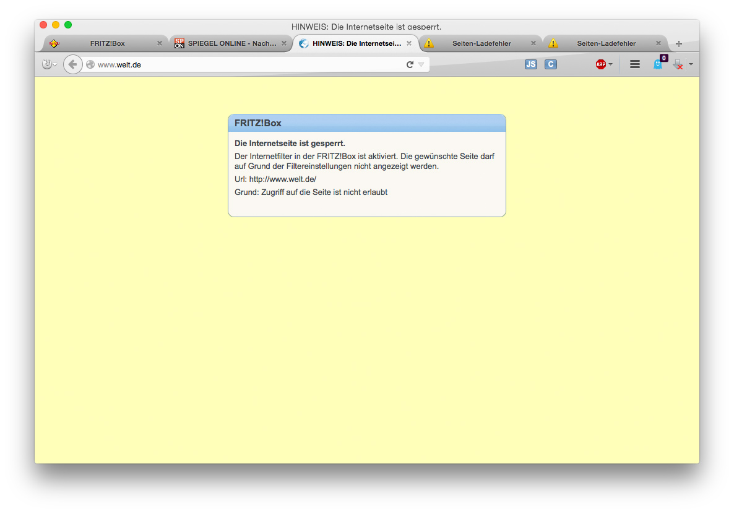The width and height of the screenshot is (734, 513).
Task: Click the red close window button
Action: point(43,25)
